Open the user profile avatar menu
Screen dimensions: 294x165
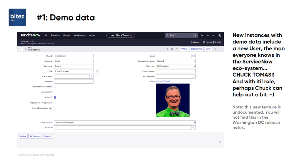point(219,35)
